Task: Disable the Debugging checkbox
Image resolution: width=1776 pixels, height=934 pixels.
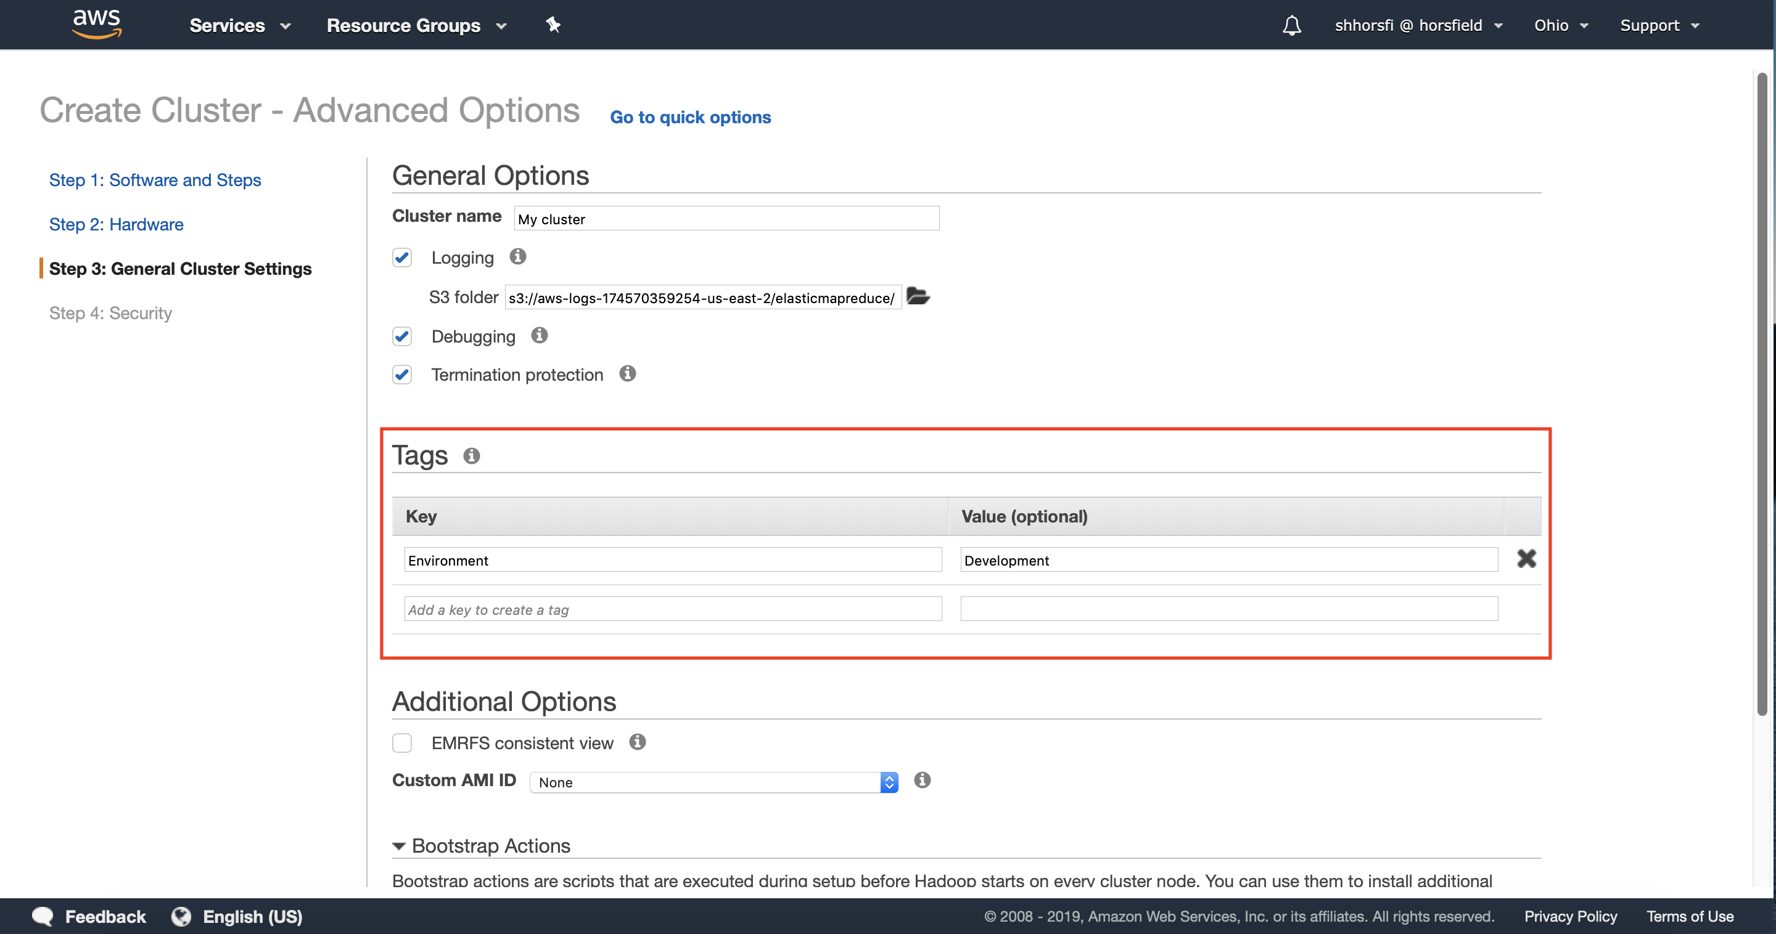Action: tap(402, 336)
